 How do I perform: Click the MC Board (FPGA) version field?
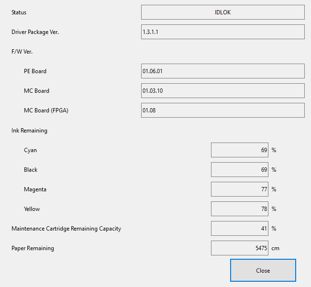point(222,110)
